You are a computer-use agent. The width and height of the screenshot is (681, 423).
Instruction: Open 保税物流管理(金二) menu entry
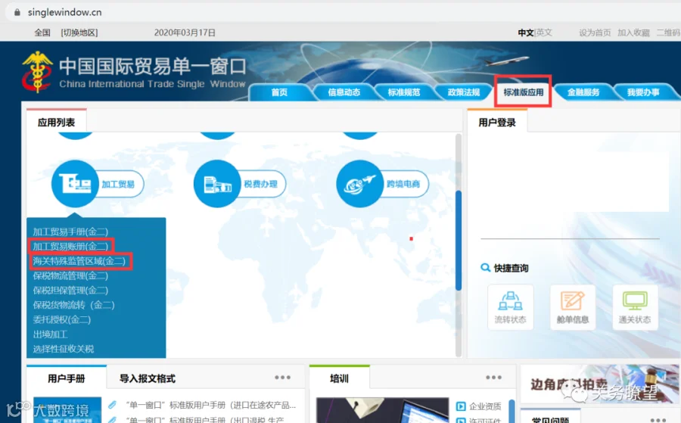(x=70, y=275)
